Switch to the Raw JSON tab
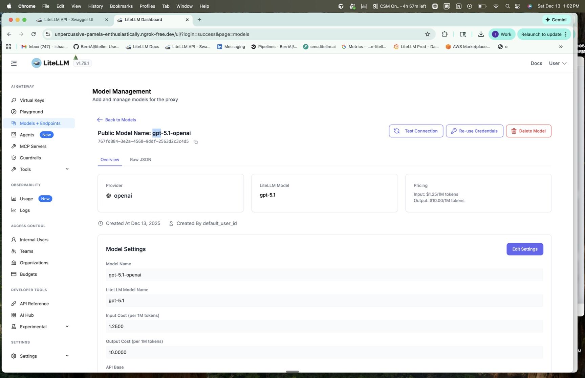 click(140, 160)
